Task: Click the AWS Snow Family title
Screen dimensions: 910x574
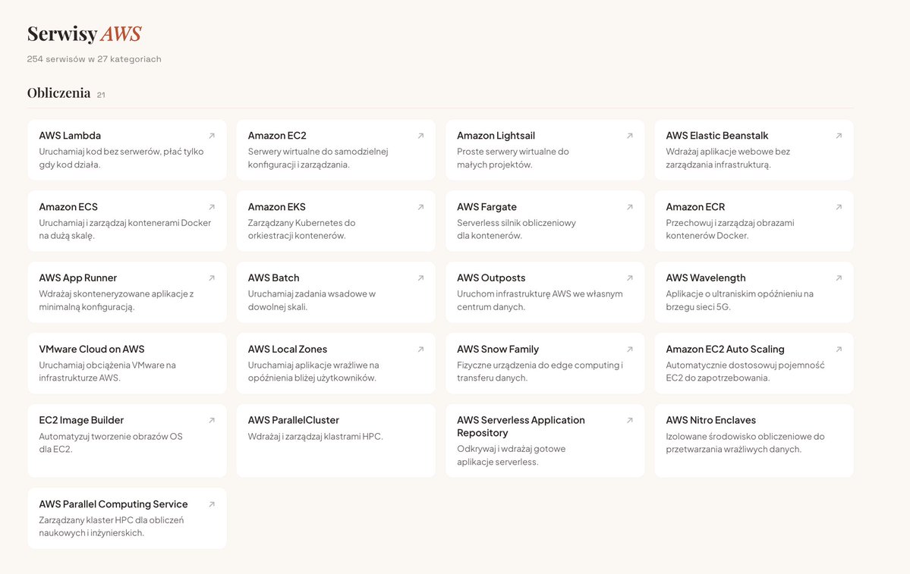Action: pos(497,349)
